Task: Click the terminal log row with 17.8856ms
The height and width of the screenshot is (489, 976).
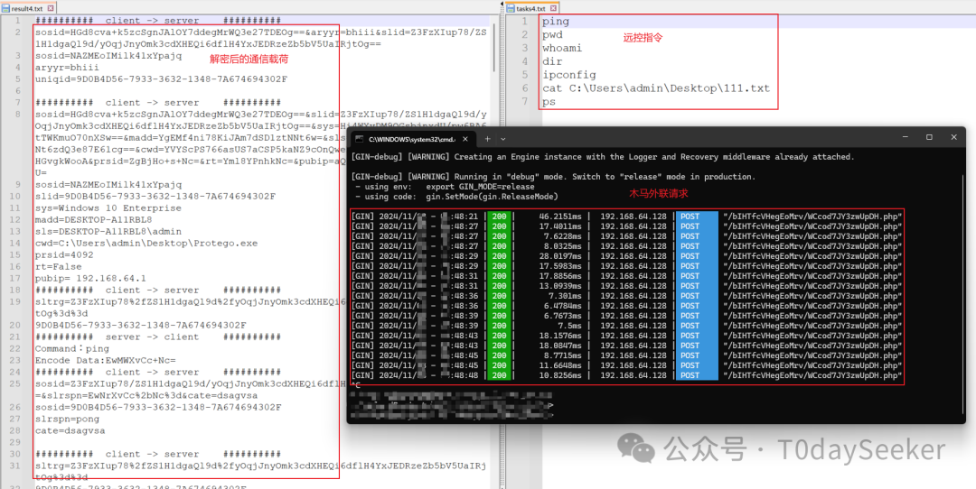Action: pos(627,276)
